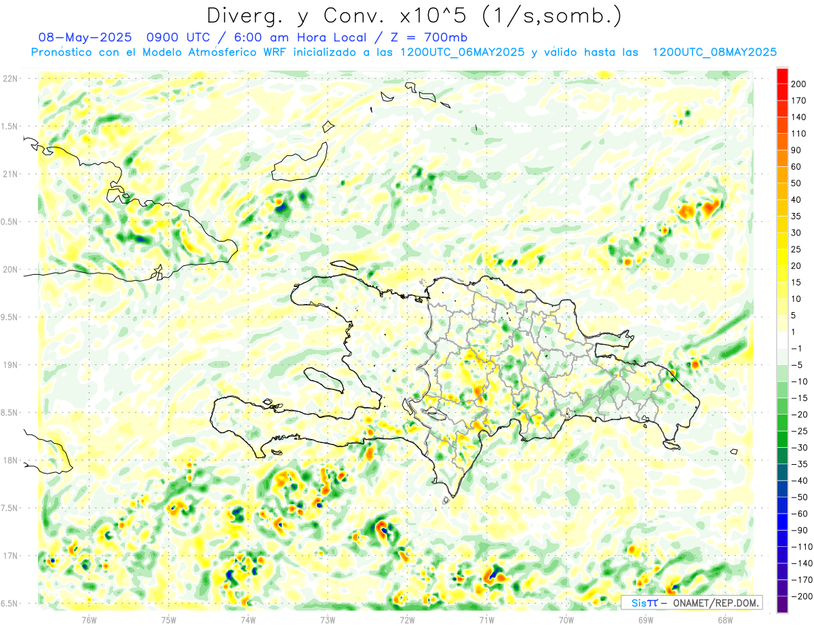Click the "75W" longitude label
The image size is (814, 629).
(x=169, y=620)
